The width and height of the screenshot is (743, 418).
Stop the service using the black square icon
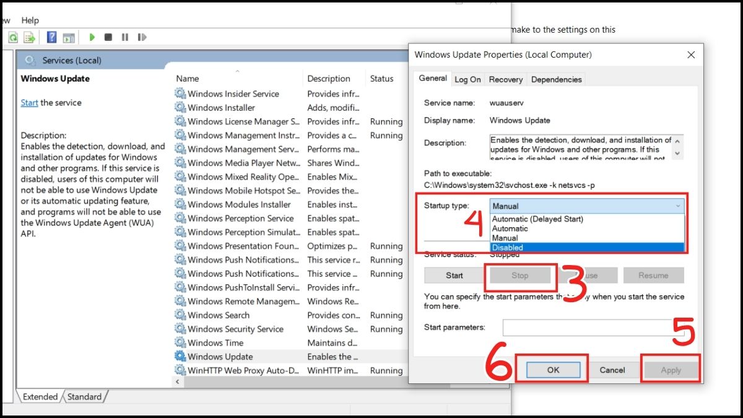(x=108, y=37)
